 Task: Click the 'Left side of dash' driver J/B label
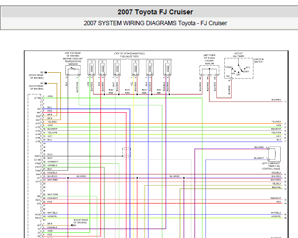pyautogui.click(x=209, y=59)
